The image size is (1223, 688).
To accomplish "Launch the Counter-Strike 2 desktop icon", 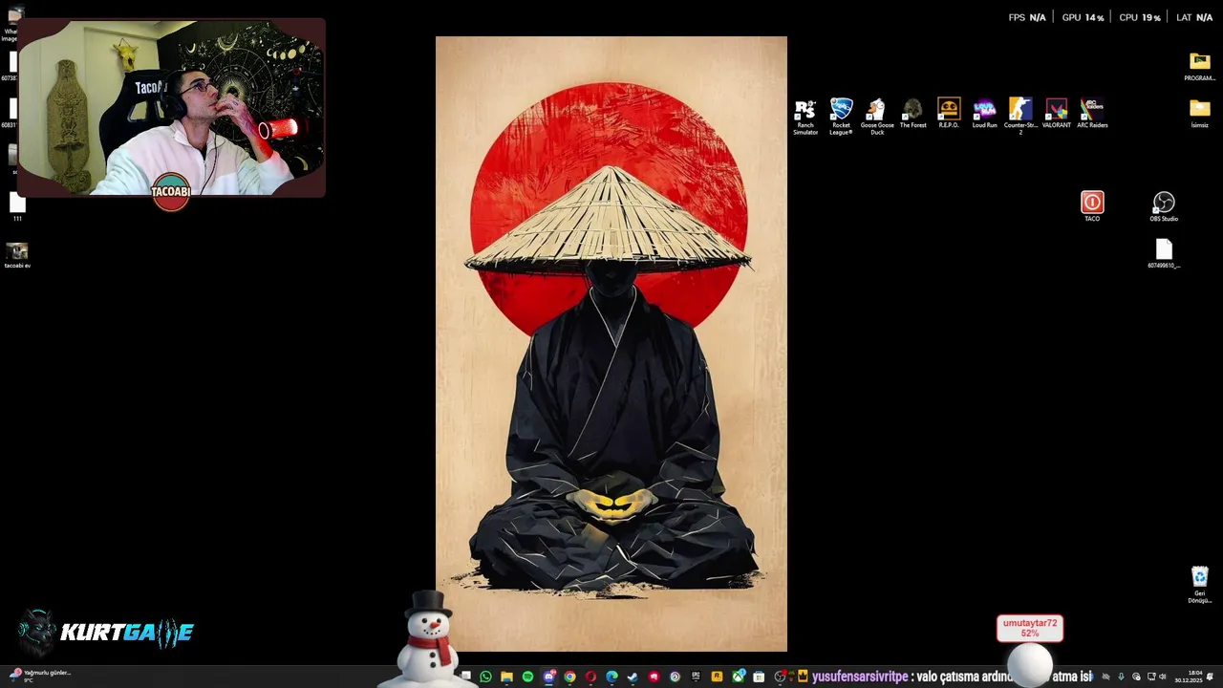I will (1020, 116).
